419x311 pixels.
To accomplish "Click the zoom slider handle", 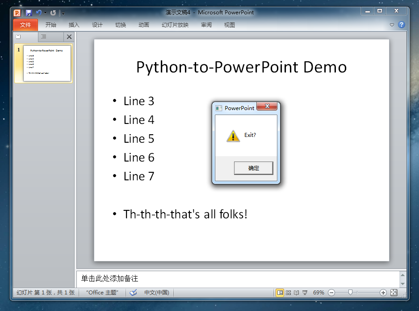I will pyautogui.click(x=351, y=293).
